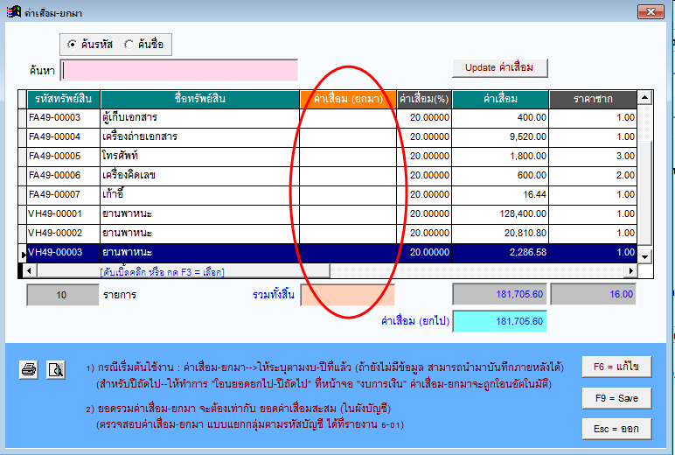Click ค่าเสื่อม(%) column header
Image resolution: width=675 pixels, height=455 pixels.
[x=424, y=99]
